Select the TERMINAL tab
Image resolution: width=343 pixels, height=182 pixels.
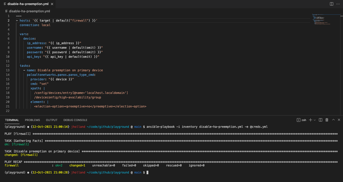pos(12,120)
